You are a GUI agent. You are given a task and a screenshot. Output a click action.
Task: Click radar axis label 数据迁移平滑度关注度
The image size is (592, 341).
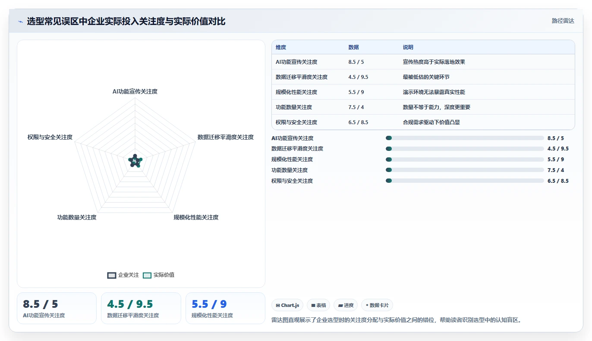point(226,137)
